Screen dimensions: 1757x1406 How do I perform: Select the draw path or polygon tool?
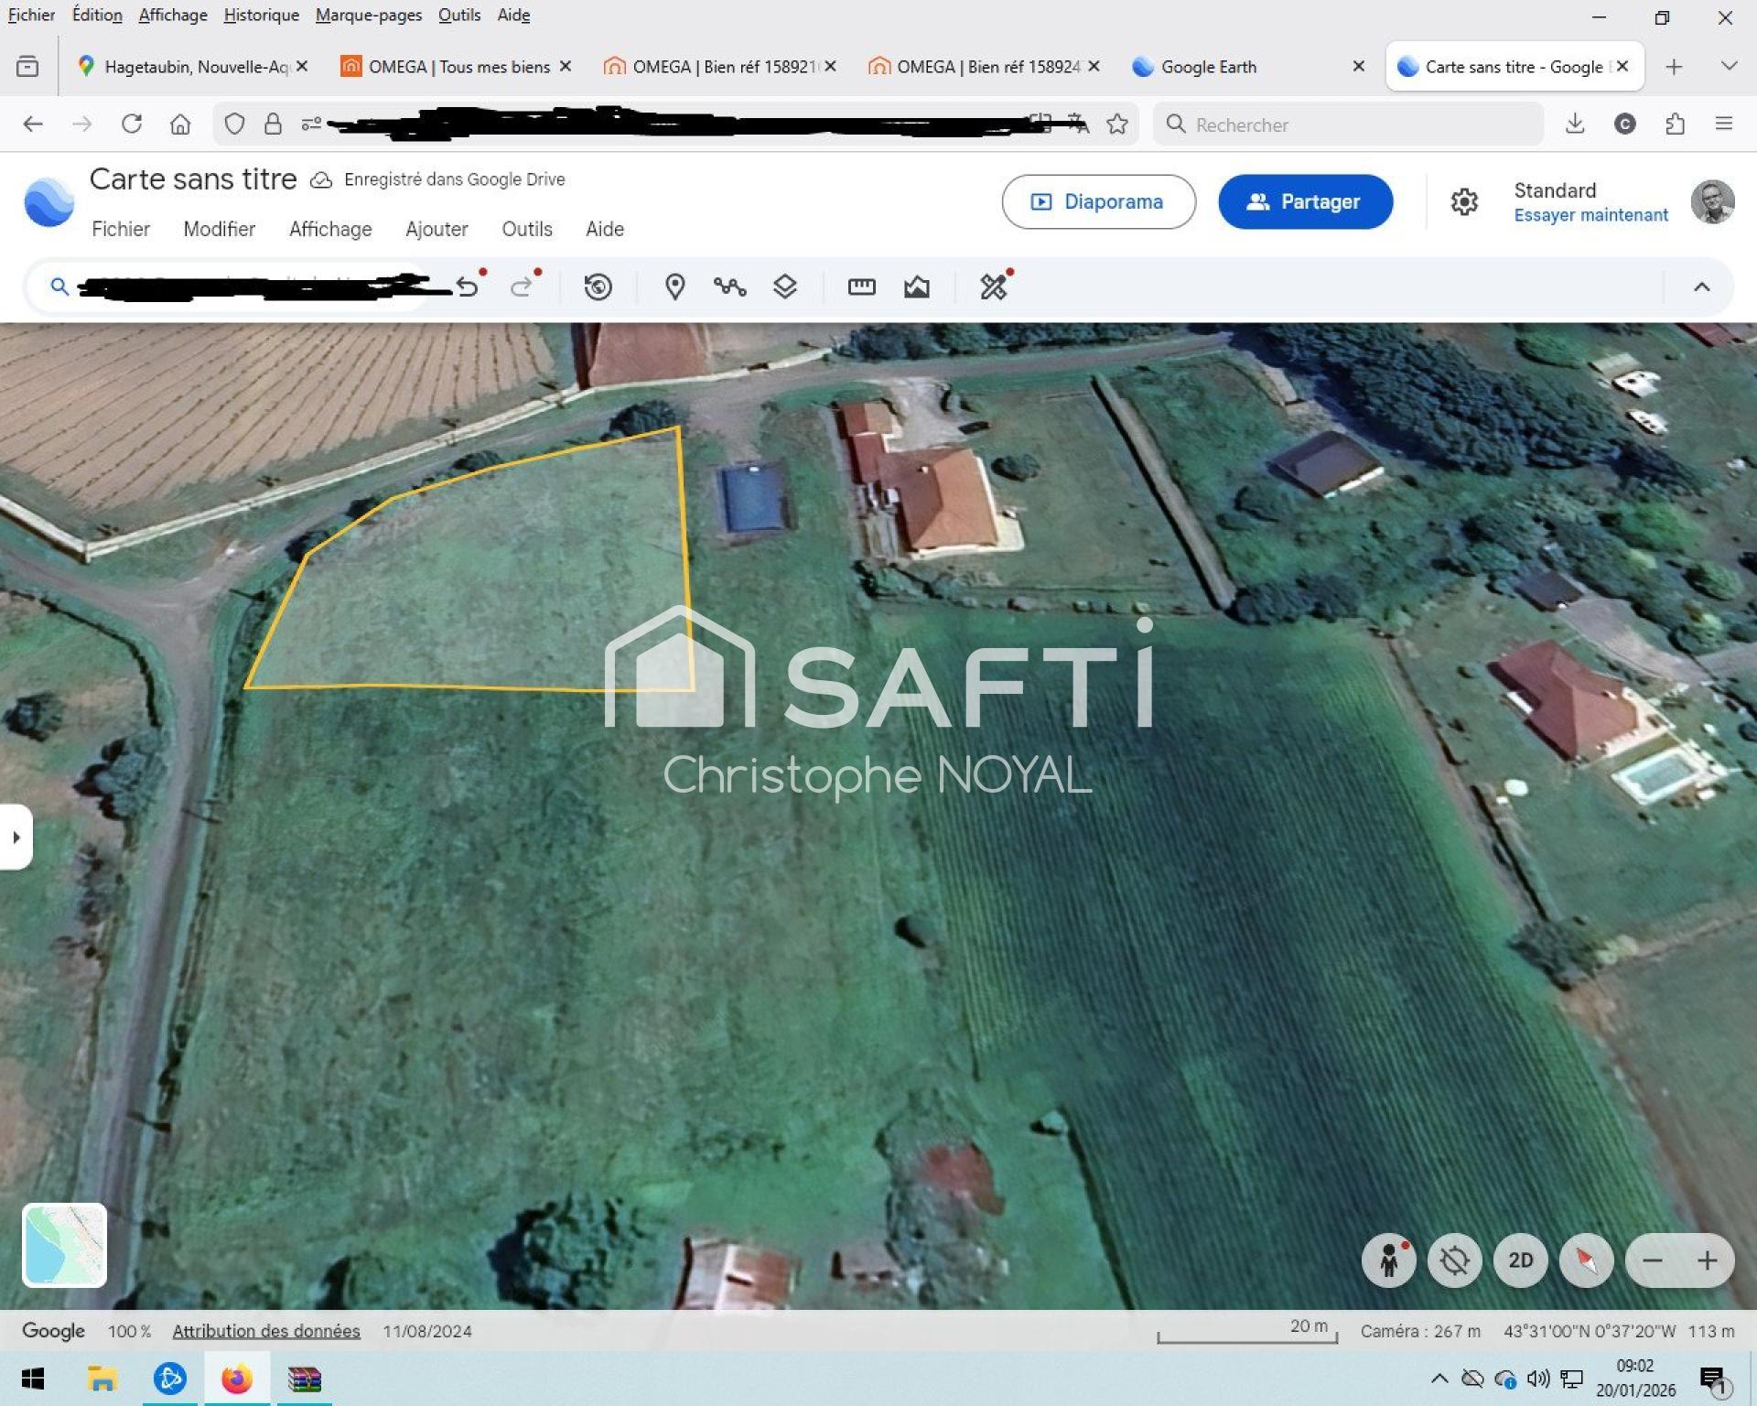click(x=729, y=287)
